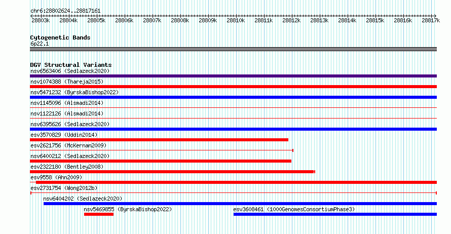The image size is (451, 234).
Task: Click the red esv2322180 variant bar
Action: pos(173,172)
